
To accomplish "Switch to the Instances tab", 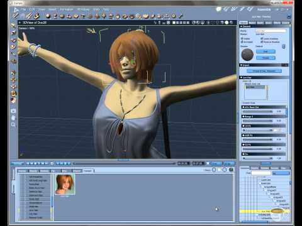I will pyautogui.click(x=244, y=168).
